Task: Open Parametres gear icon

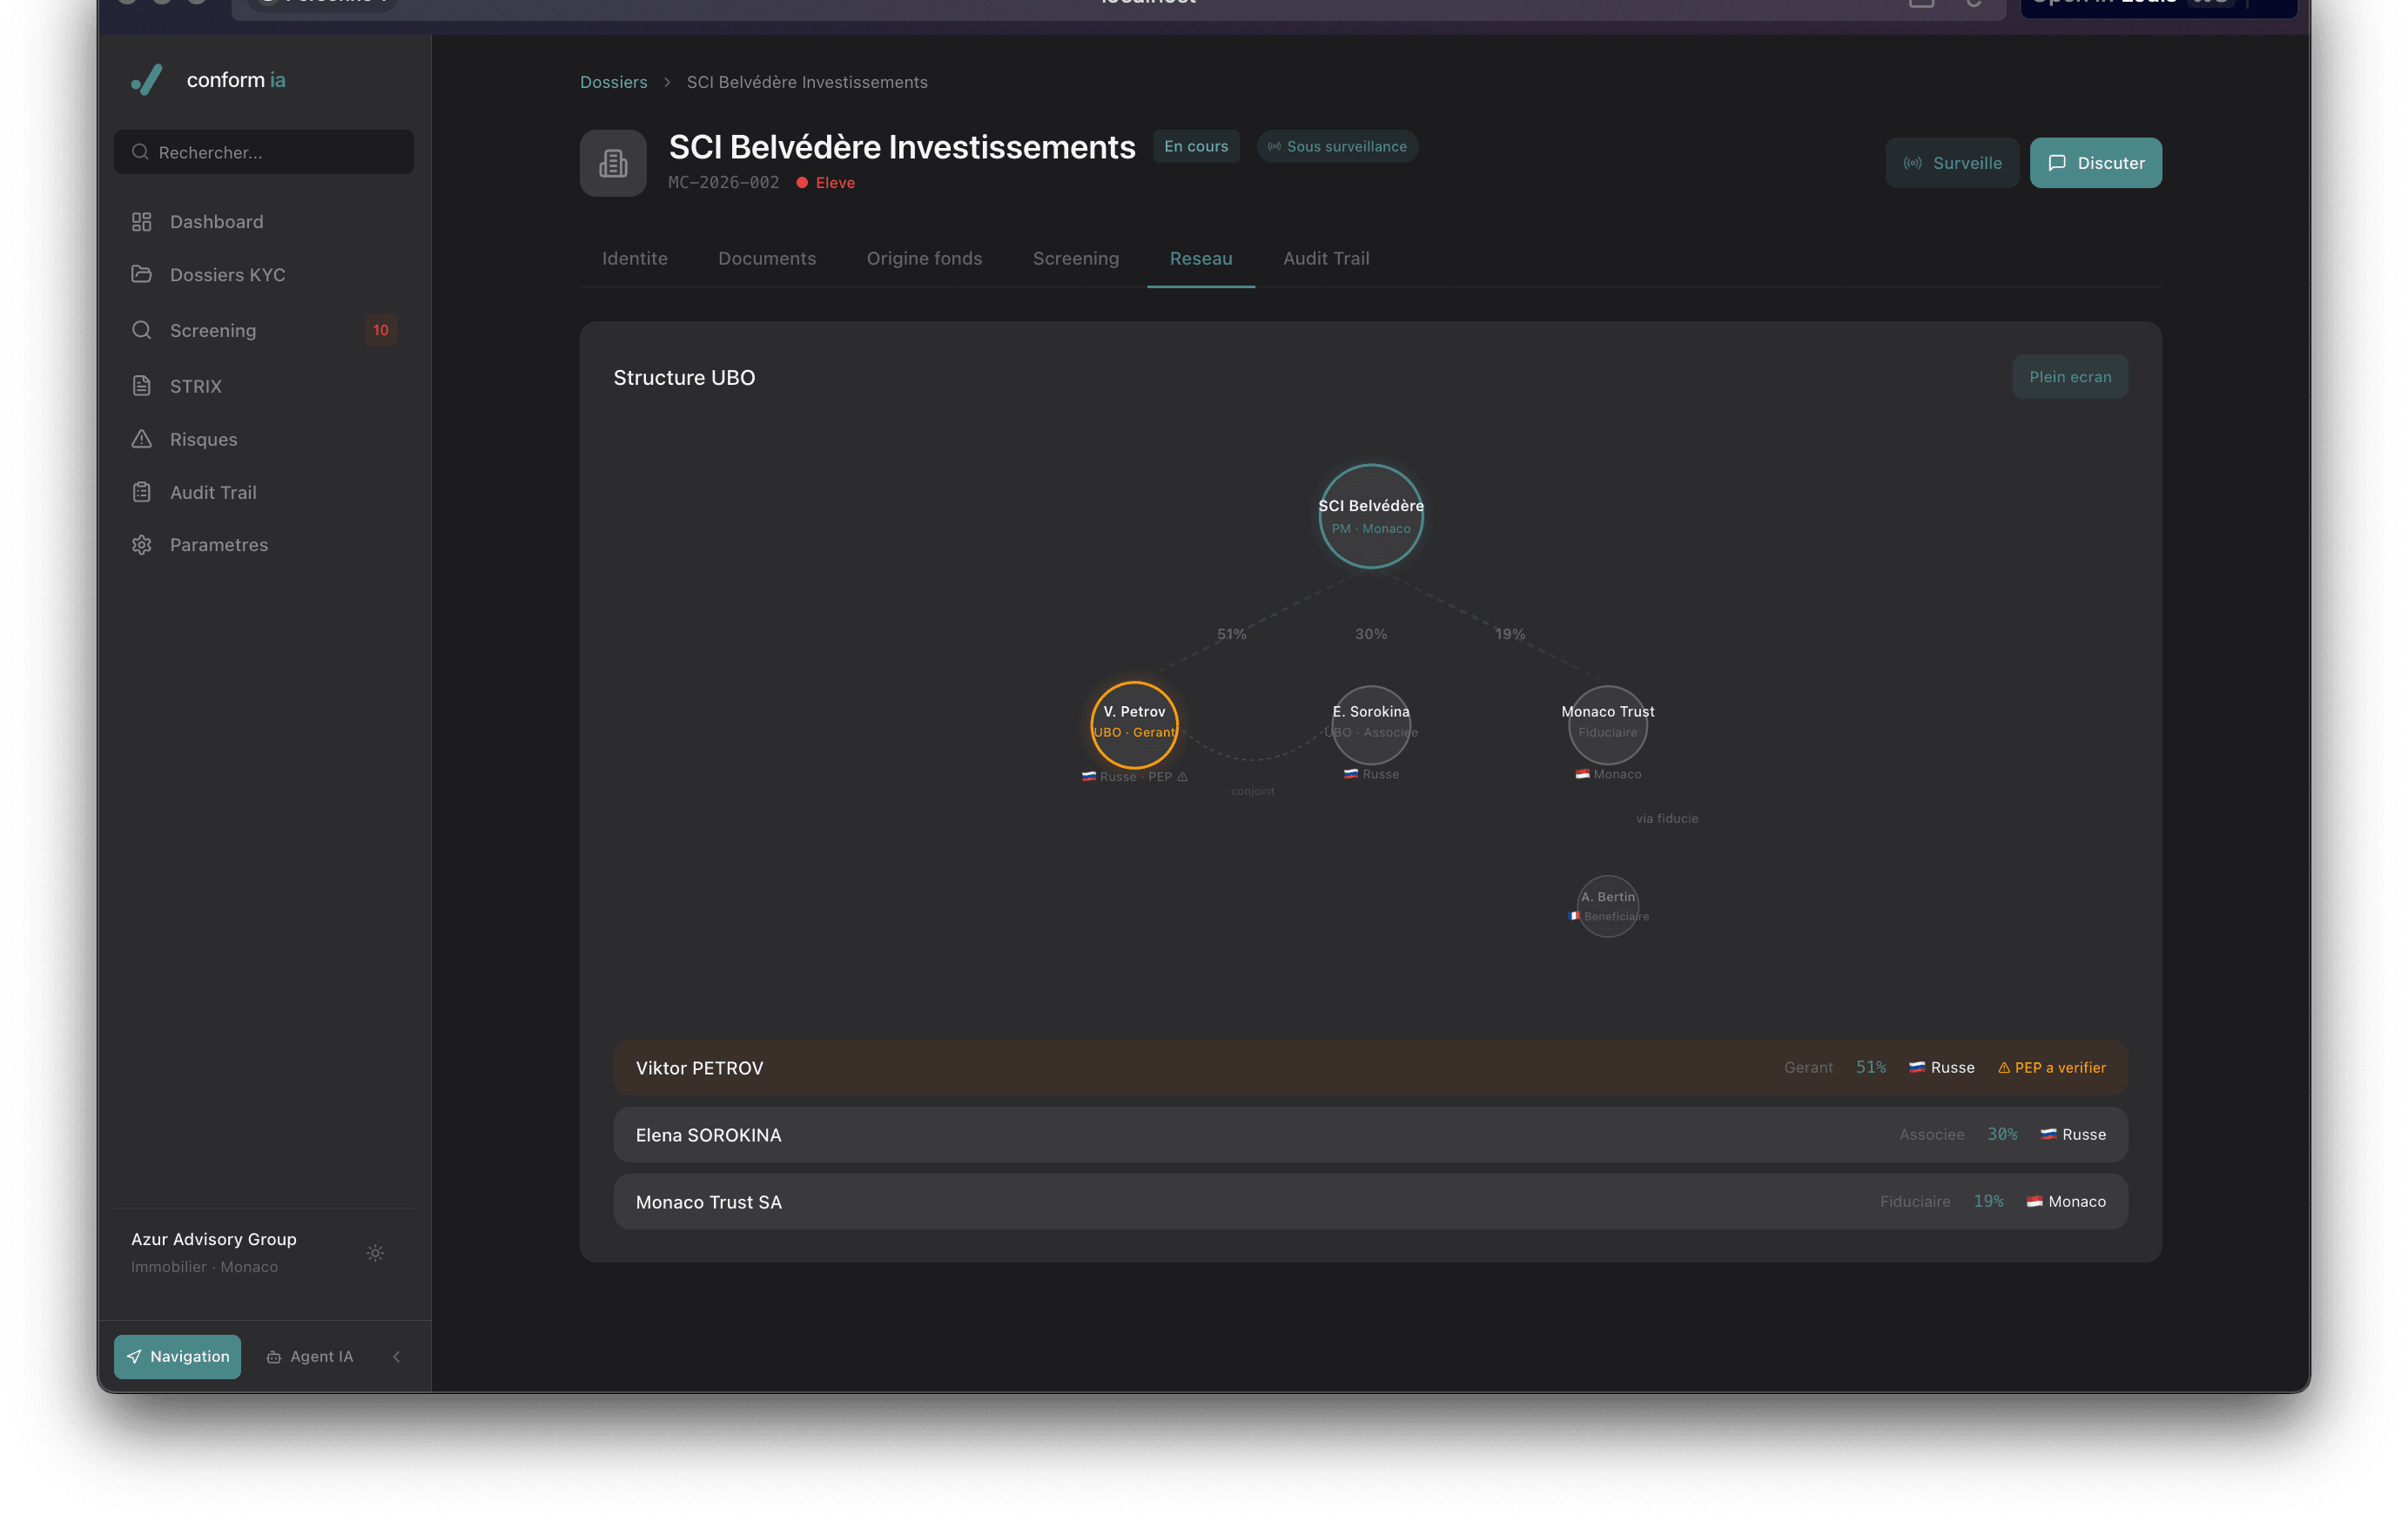Action: pos(142,545)
